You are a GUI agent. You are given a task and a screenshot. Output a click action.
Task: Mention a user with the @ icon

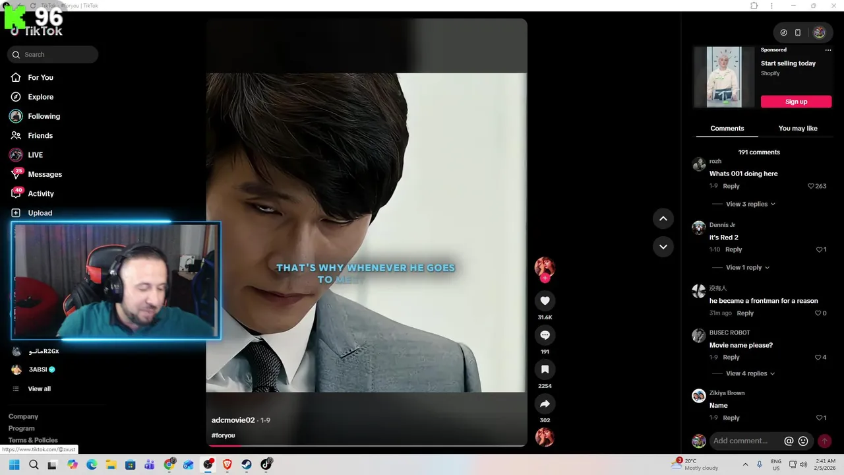(789, 441)
